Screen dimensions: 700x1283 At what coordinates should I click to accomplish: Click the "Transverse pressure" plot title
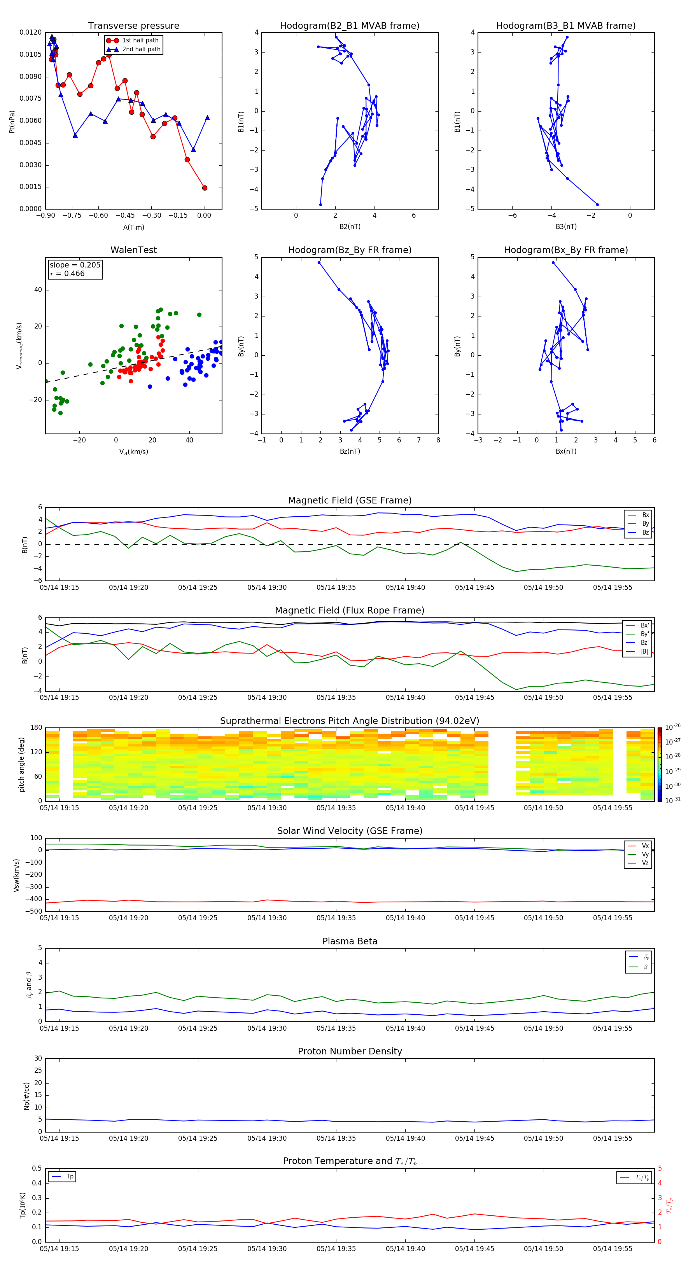pyautogui.click(x=133, y=26)
